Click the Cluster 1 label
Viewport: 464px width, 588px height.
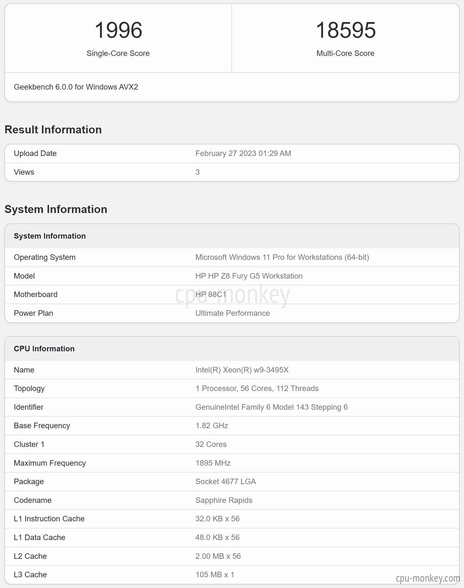click(29, 444)
